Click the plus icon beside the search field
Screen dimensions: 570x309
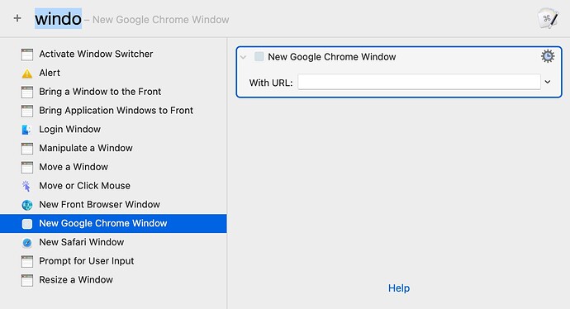(x=17, y=18)
